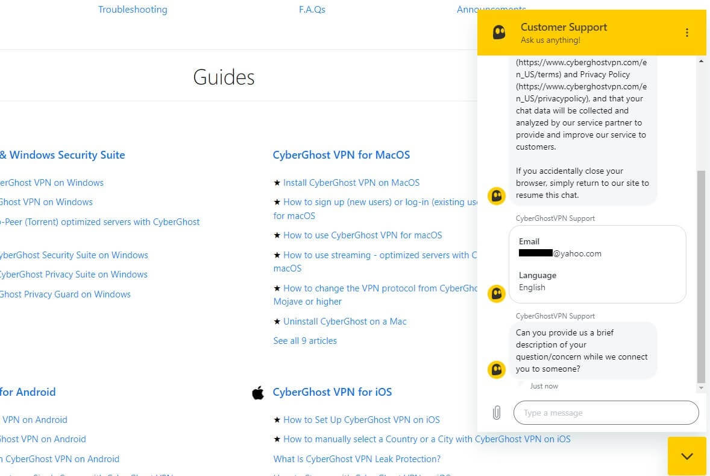Screen dimensions: 710x476
Task: Open 'What Is CyberGhost VPN Leak Protection?' article
Action: tap(357, 459)
